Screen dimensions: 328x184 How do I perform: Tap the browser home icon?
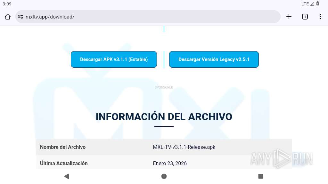8,17
